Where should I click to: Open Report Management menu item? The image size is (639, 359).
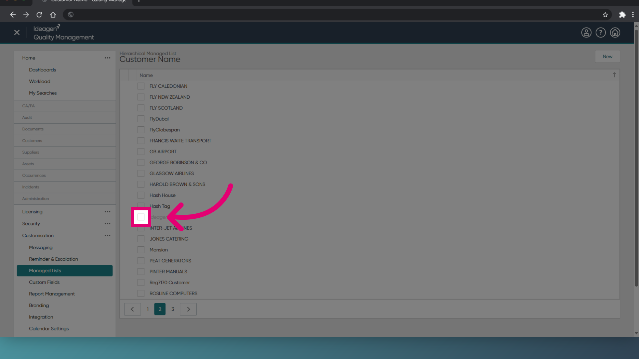pyautogui.click(x=52, y=294)
